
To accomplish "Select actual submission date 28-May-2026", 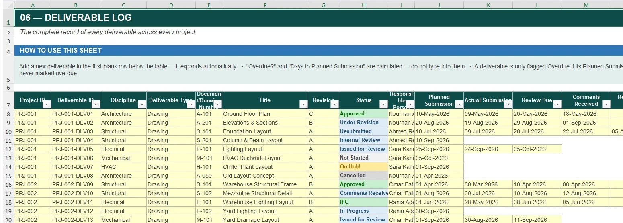I will tap(488, 202).
